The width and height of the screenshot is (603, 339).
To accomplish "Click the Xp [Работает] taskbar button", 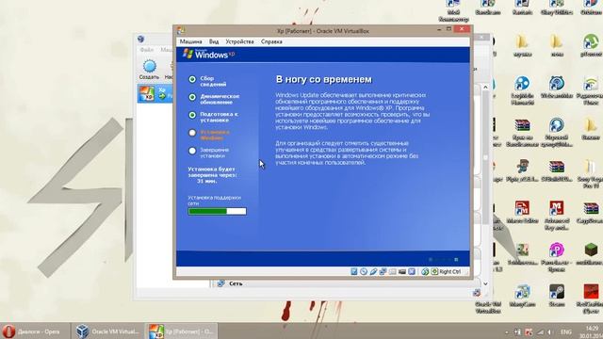I will 181,331.
